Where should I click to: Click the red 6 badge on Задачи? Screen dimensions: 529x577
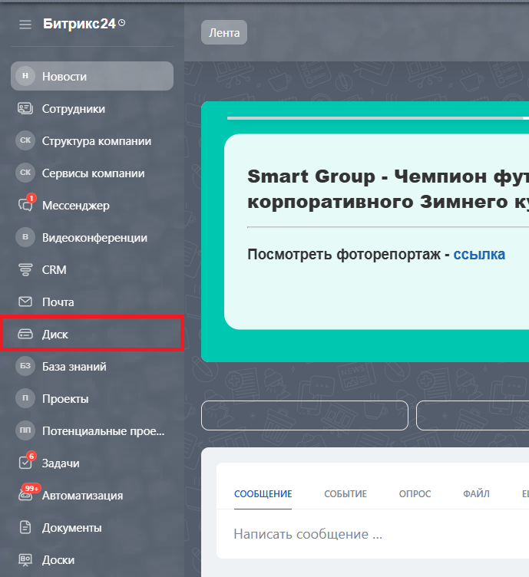[x=31, y=456]
